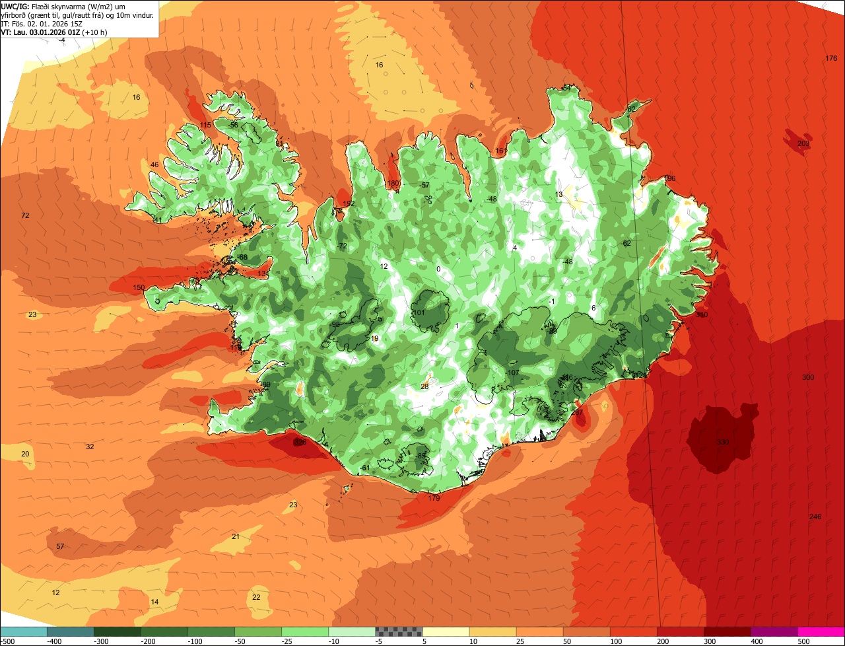The image size is (845, 646).
Task: Select the yellow 10 to 25 legend swatch
Action: pos(492,631)
